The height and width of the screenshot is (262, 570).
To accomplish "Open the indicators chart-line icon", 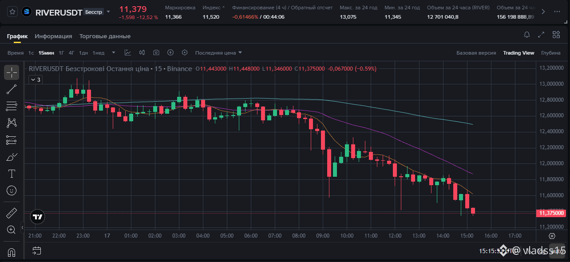I will pyautogui.click(x=128, y=52).
